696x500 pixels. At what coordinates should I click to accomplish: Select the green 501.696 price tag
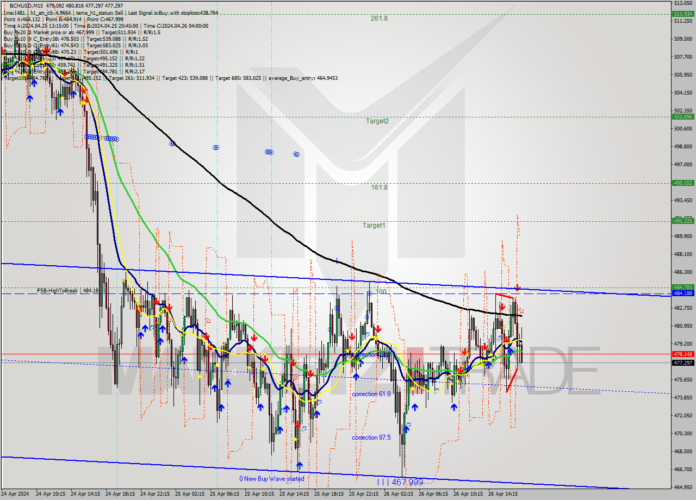[x=683, y=117]
